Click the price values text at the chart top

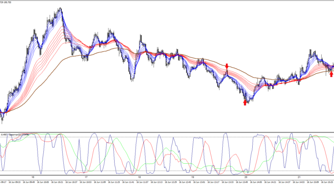[x=6, y=2]
